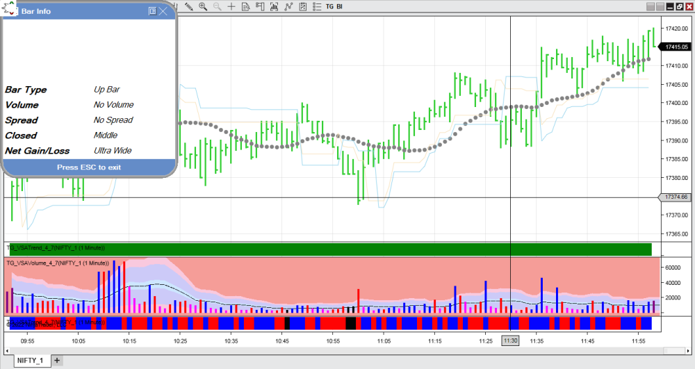Open the Data Box icon
The image size is (695, 369).
246,6
